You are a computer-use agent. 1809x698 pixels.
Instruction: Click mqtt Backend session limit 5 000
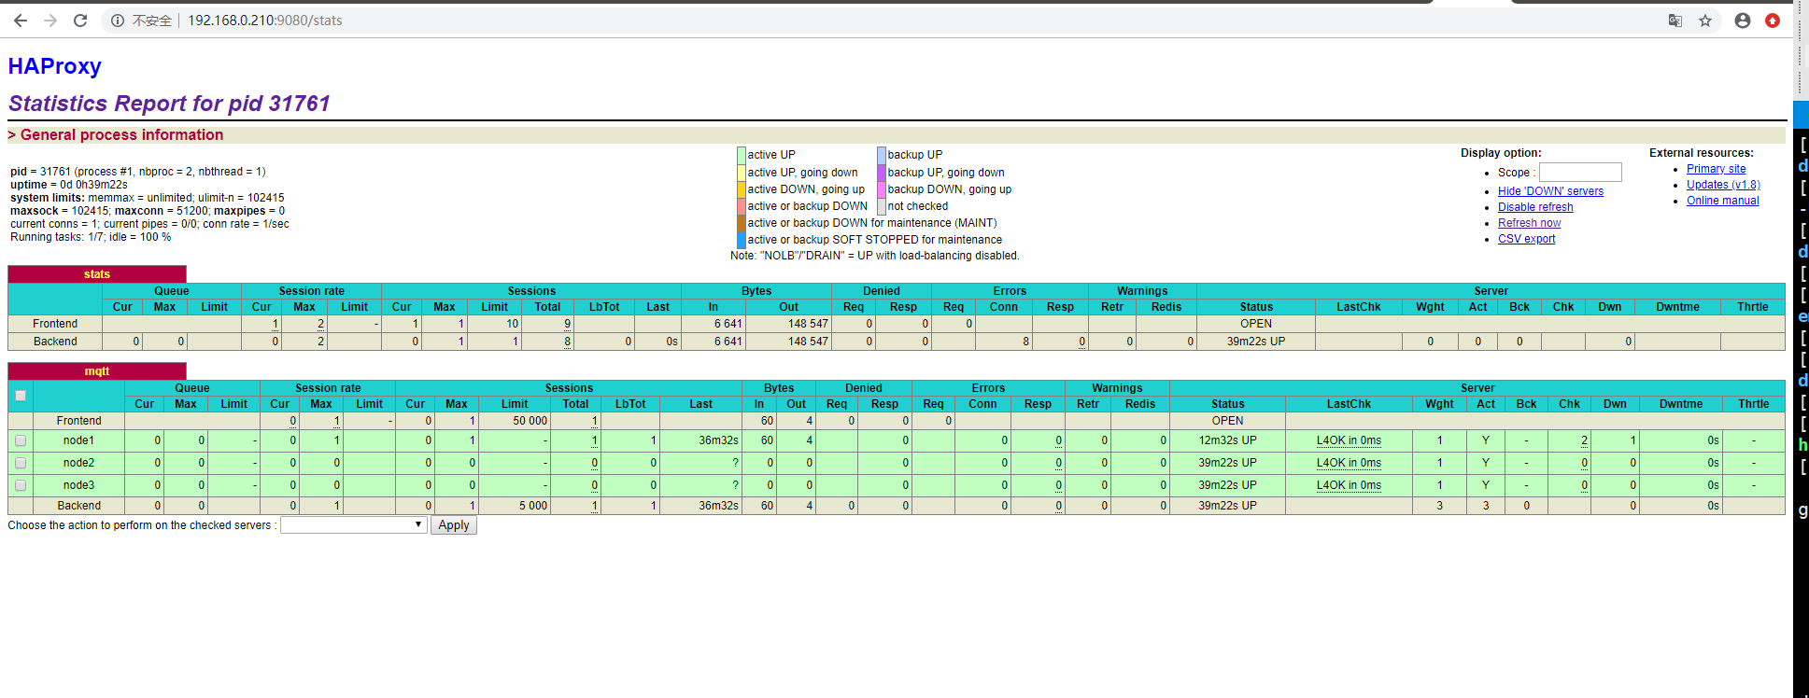(533, 506)
